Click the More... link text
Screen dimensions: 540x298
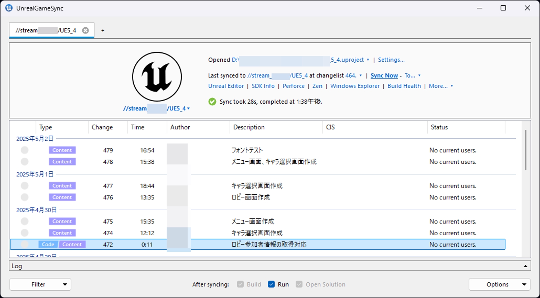click(x=438, y=86)
